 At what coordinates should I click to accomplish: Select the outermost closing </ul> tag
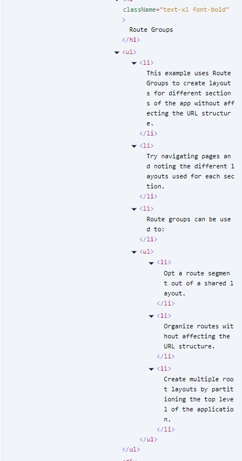click(131, 449)
